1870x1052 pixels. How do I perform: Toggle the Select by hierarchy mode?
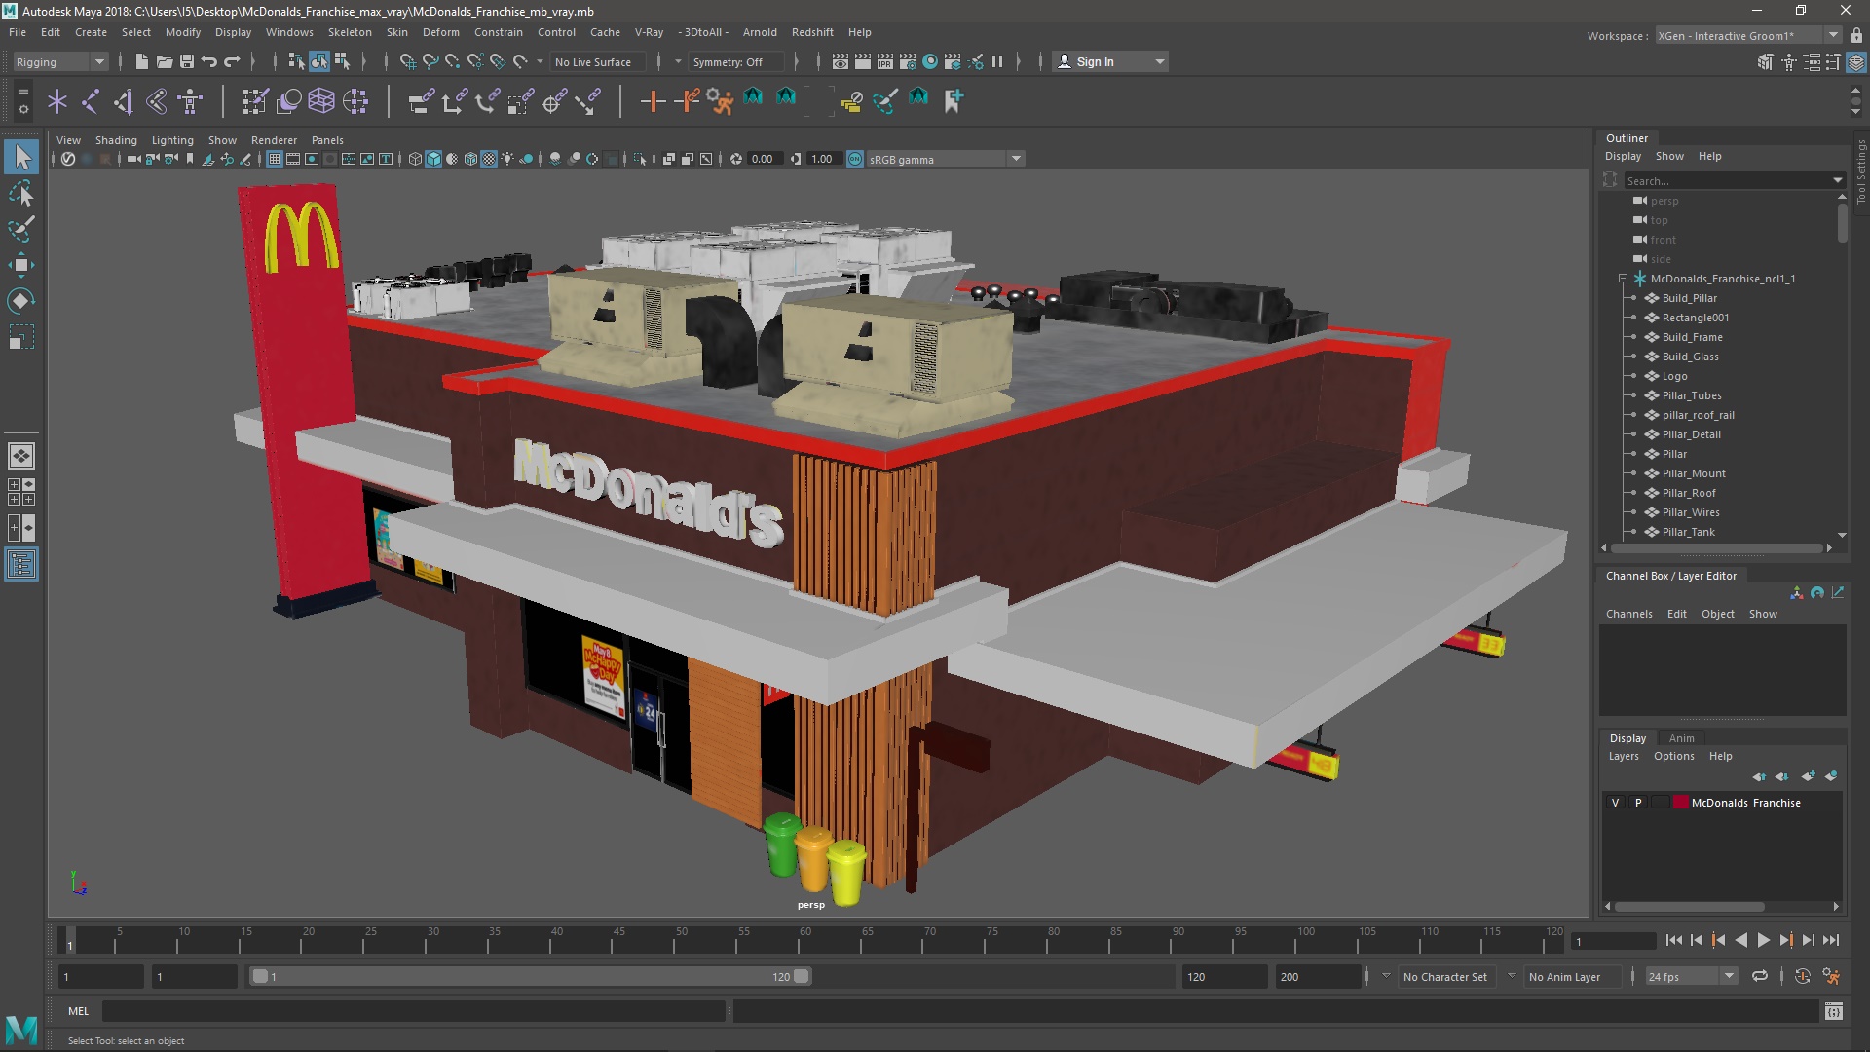(x=296, y=61)
